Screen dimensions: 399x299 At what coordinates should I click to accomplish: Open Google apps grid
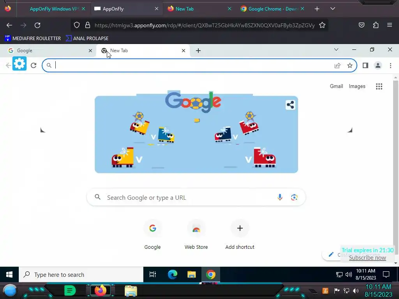(379, 86)
